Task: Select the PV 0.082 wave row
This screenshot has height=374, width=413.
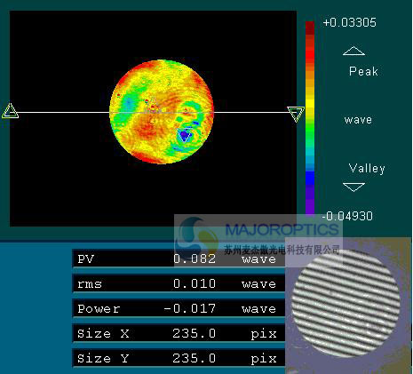Action: pyautogui.click(x=179, y=259)
